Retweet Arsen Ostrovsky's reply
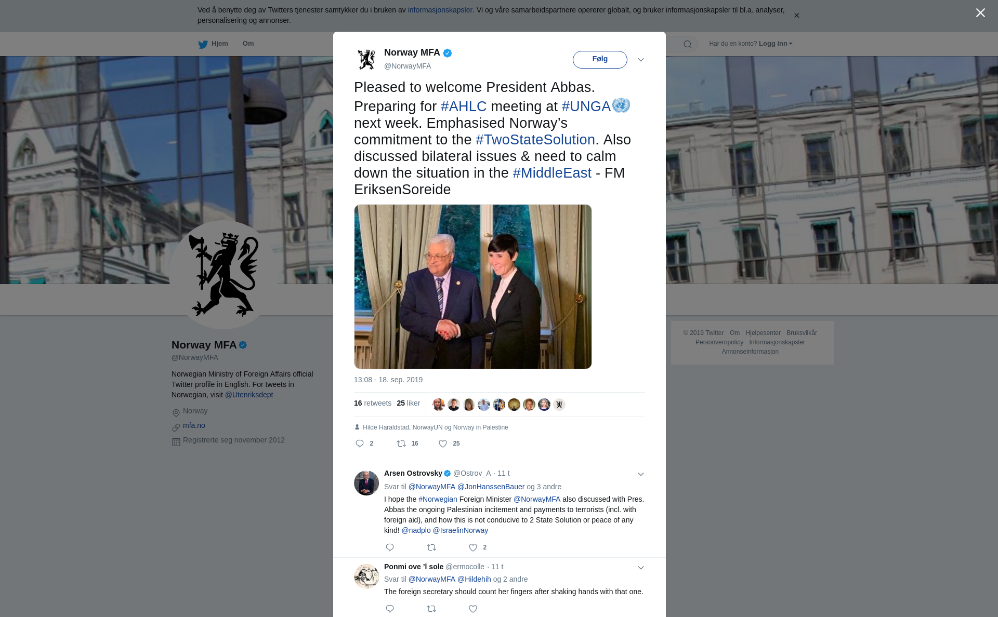Screen dimensions: 998x617 (x=431, y=547)
